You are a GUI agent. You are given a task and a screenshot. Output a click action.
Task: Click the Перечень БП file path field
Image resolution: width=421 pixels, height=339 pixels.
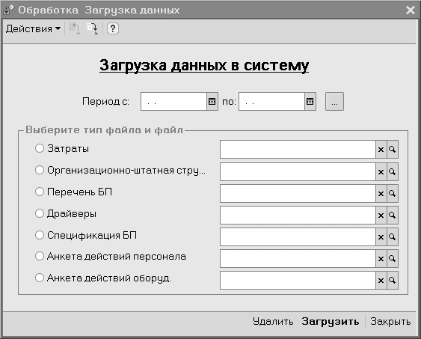pos(298,193)
